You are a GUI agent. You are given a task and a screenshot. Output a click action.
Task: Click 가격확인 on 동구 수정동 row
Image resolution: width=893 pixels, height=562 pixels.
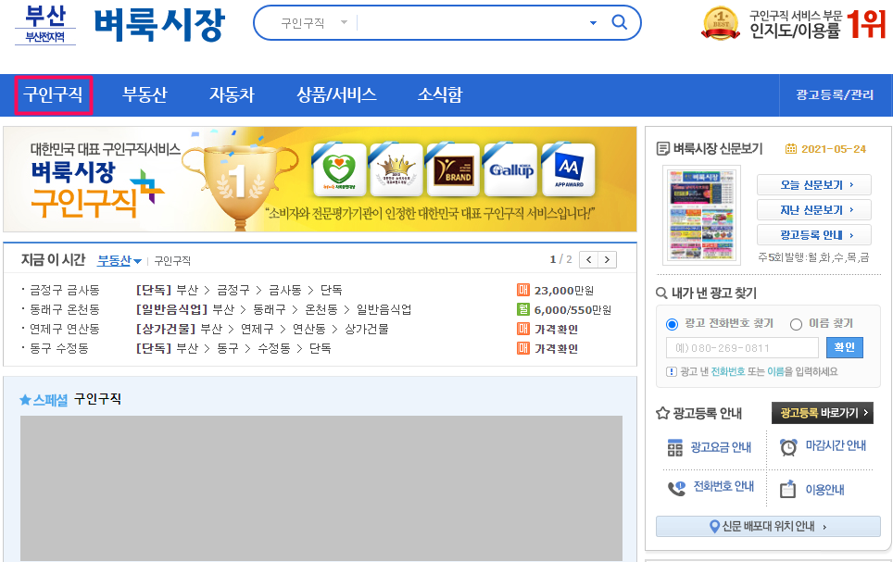(556, 348)
